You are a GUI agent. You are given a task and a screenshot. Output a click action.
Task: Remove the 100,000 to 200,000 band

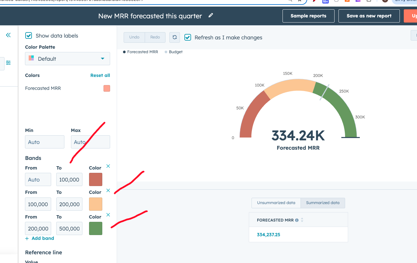[108, 191]
